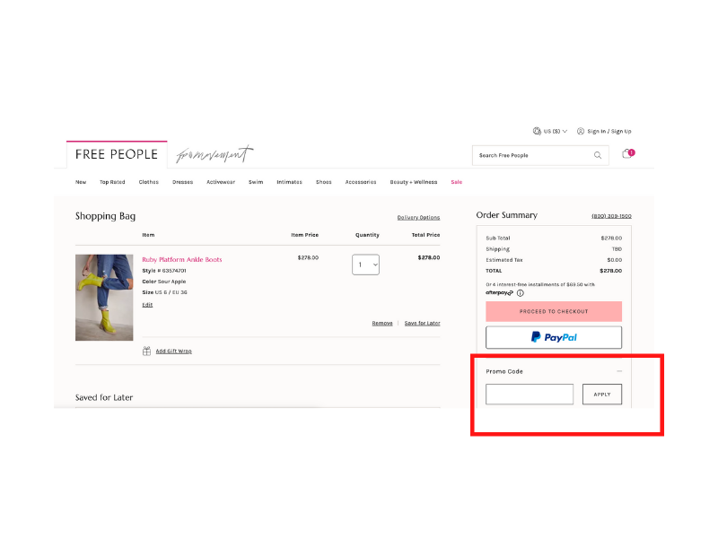Click the promo code input field
Screen dimensions: 718x538
pyautogui.click(x=530, y=395)
